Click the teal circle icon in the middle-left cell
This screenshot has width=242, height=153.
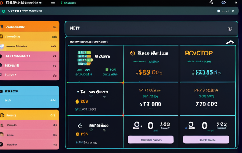pos(76,109)
